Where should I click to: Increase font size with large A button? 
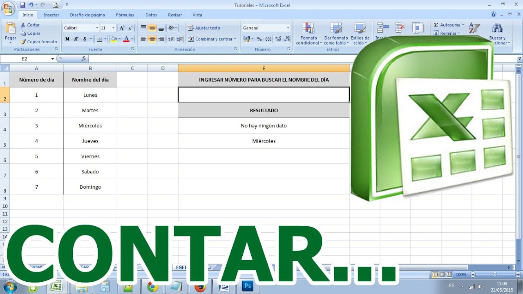[122, 28]
